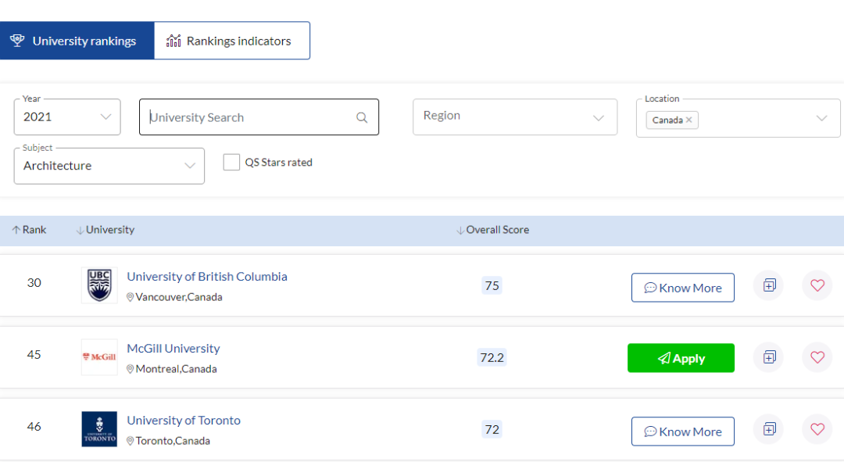Remove the Canada location filter
Screen dimensions: 844x462
click(688, 120)
